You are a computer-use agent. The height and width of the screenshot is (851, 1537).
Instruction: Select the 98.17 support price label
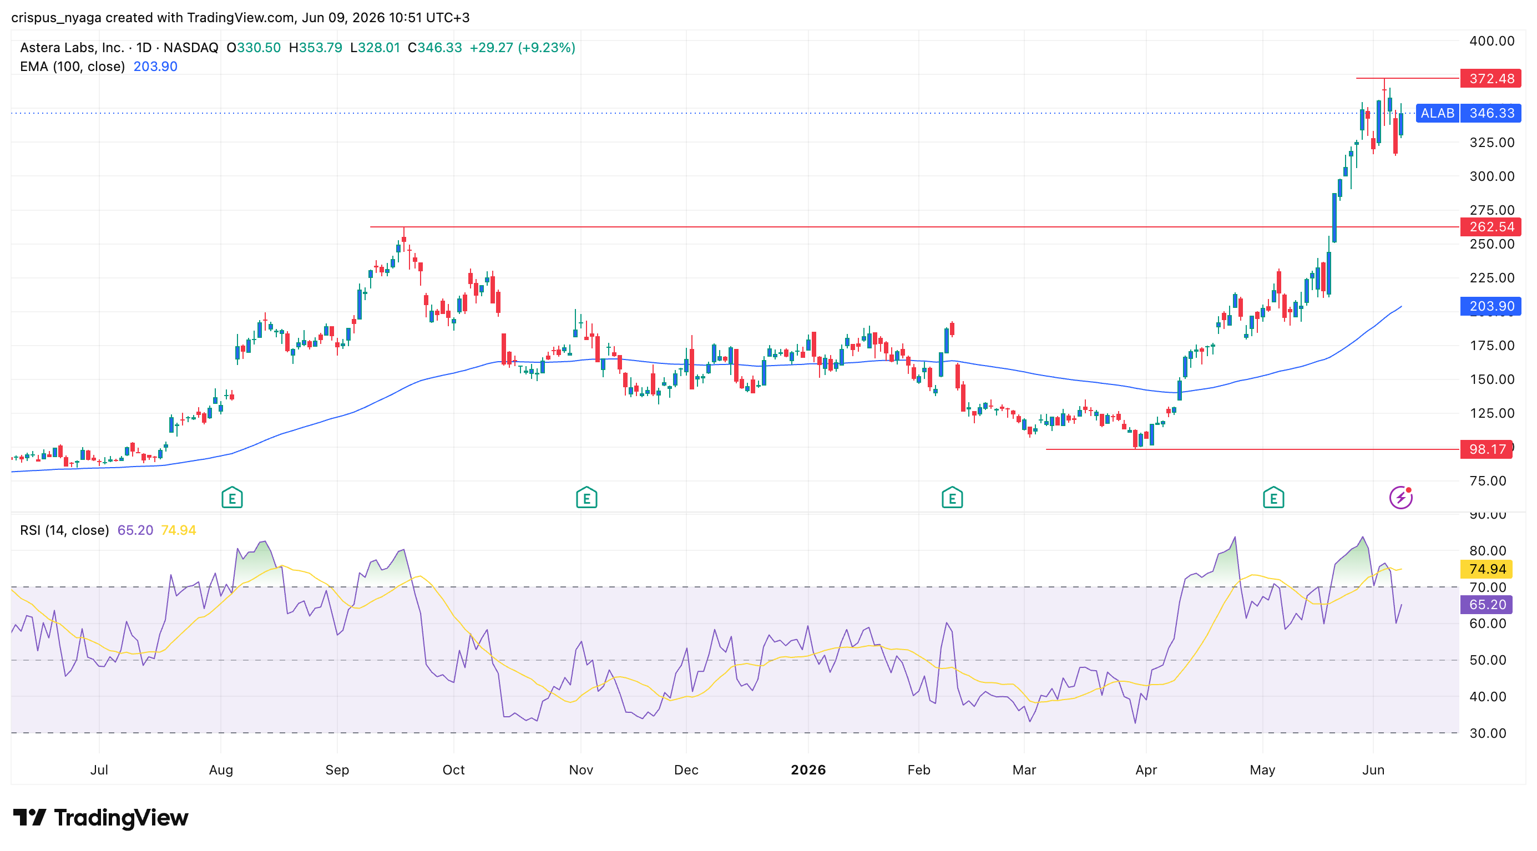[x=1486, y=449]
